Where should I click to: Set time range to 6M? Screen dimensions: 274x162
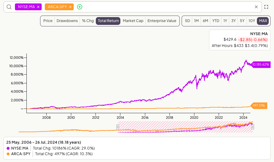(x=206, y=21)
